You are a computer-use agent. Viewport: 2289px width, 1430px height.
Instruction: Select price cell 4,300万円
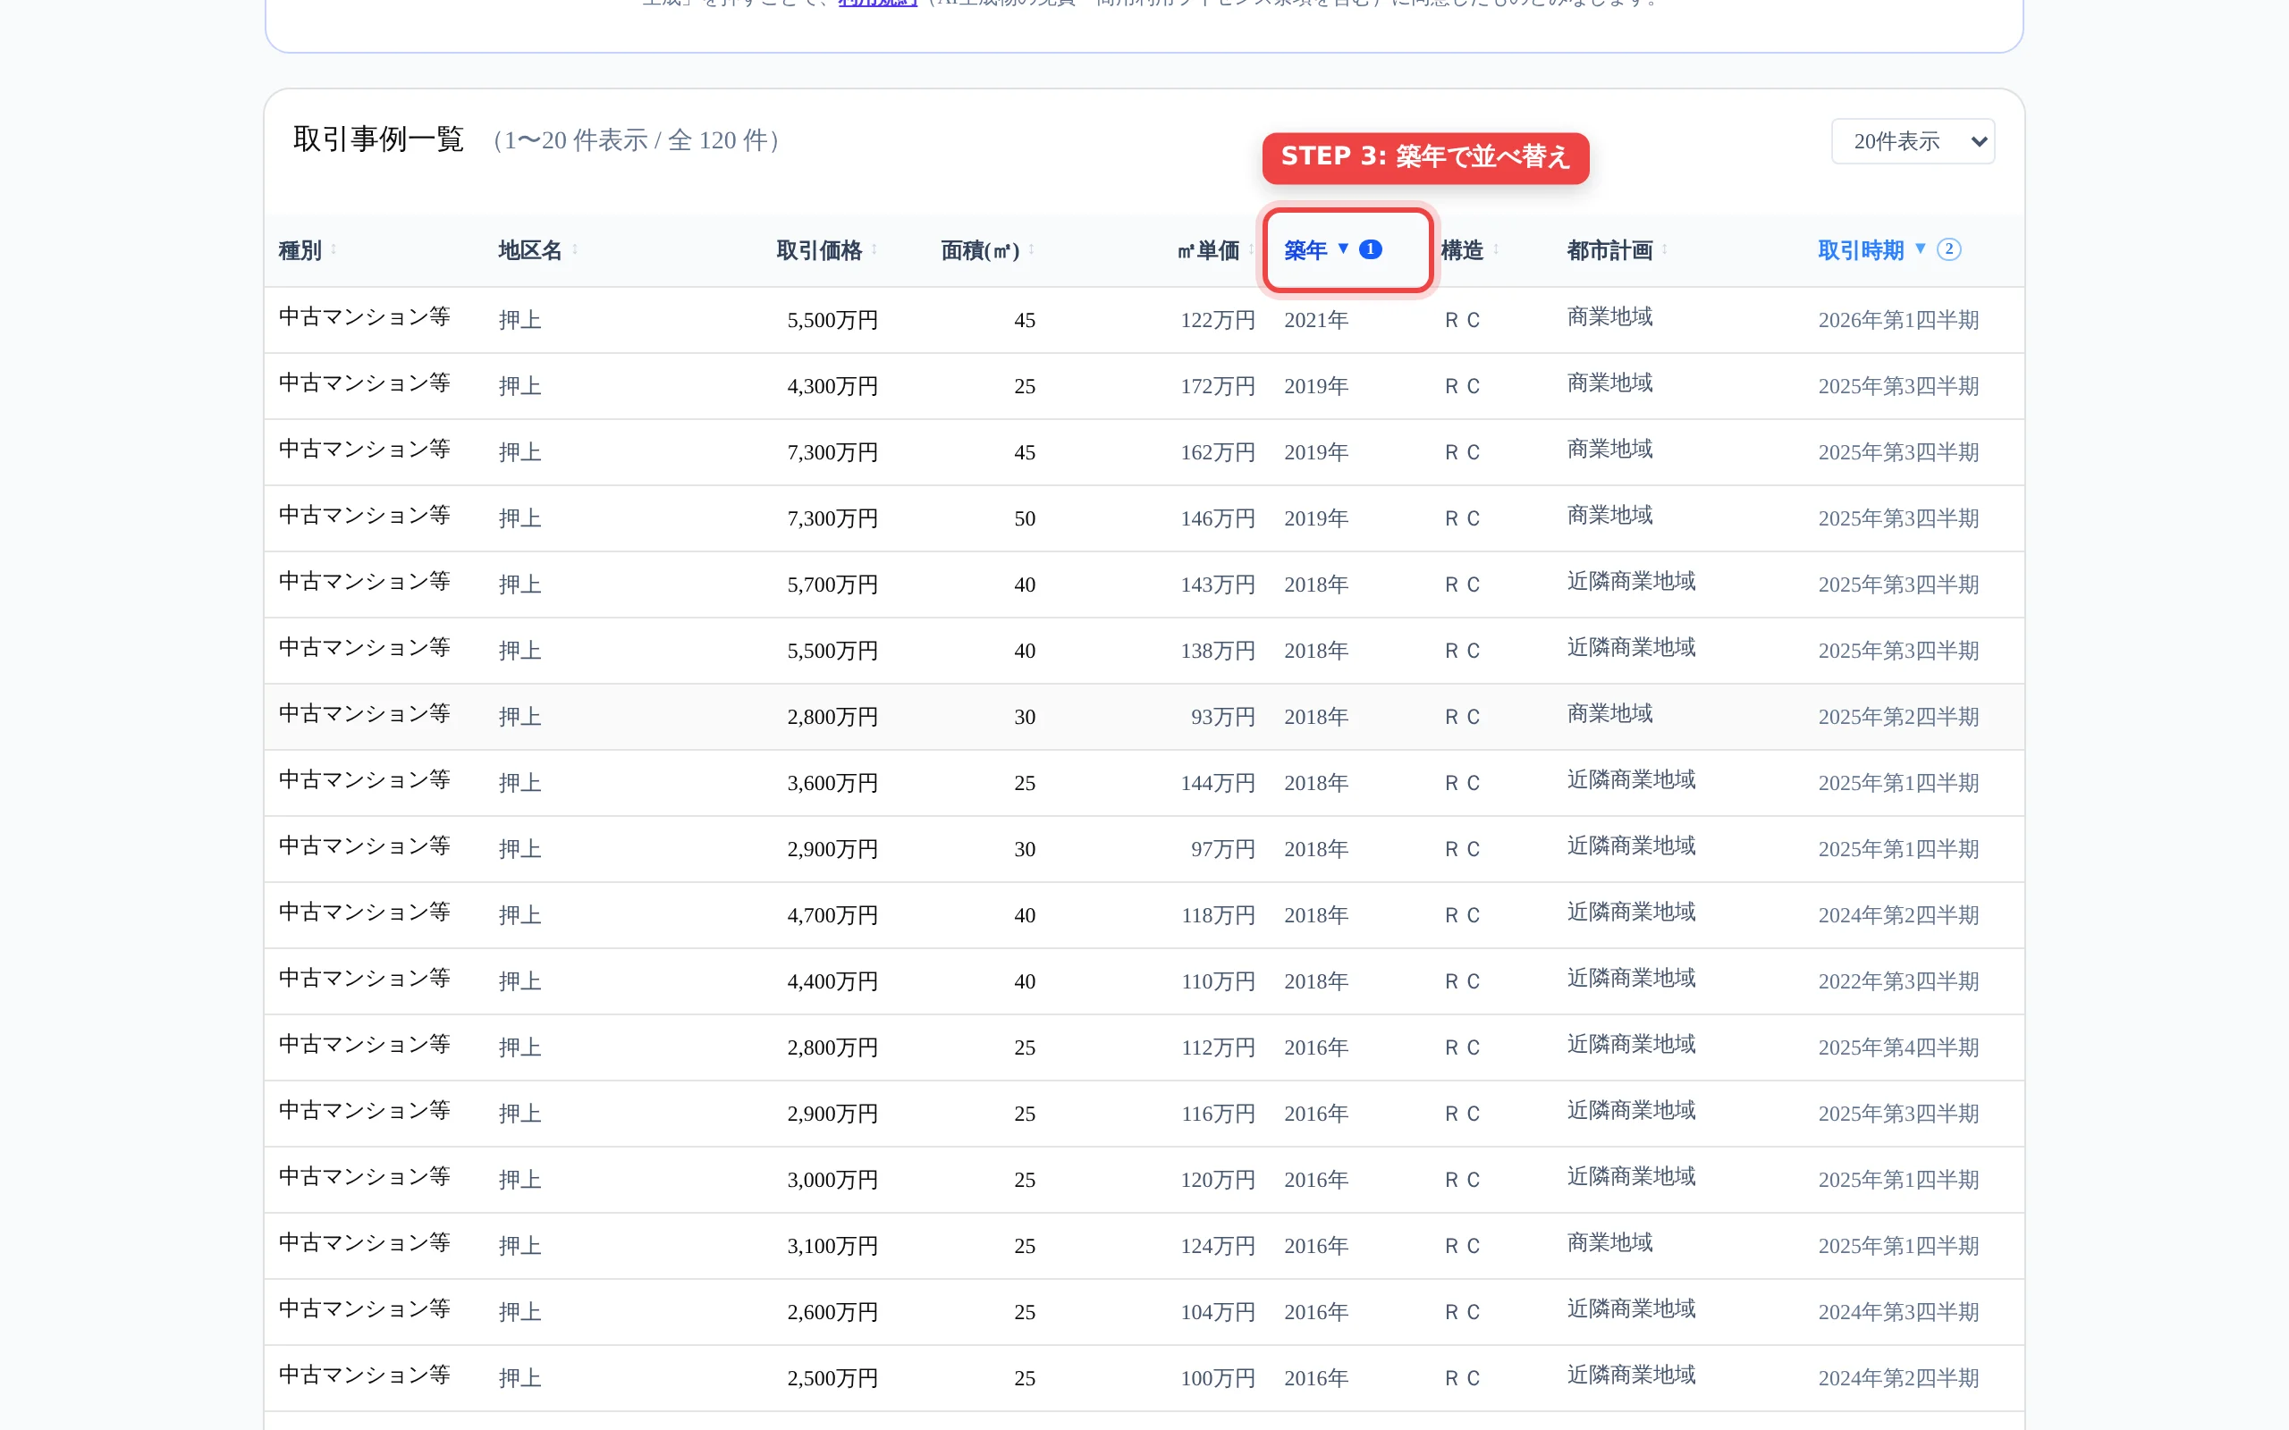click(x=832, y=387)
